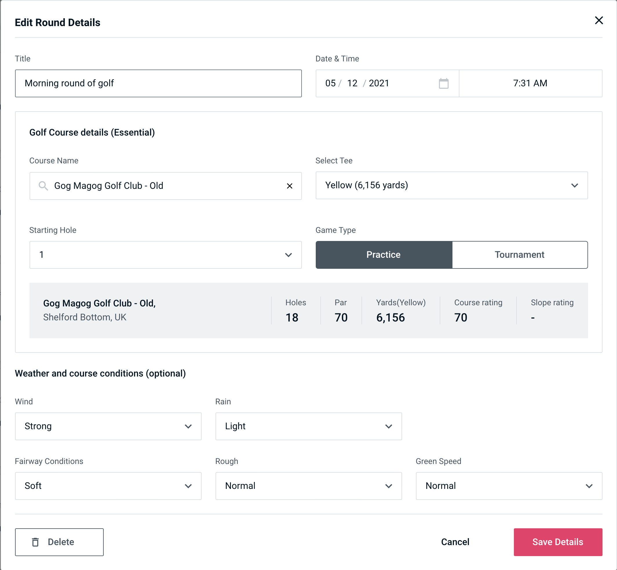Click the Wind strong dropdown option
This screenshot has height=570, width=617.
(x=108, y=426)
